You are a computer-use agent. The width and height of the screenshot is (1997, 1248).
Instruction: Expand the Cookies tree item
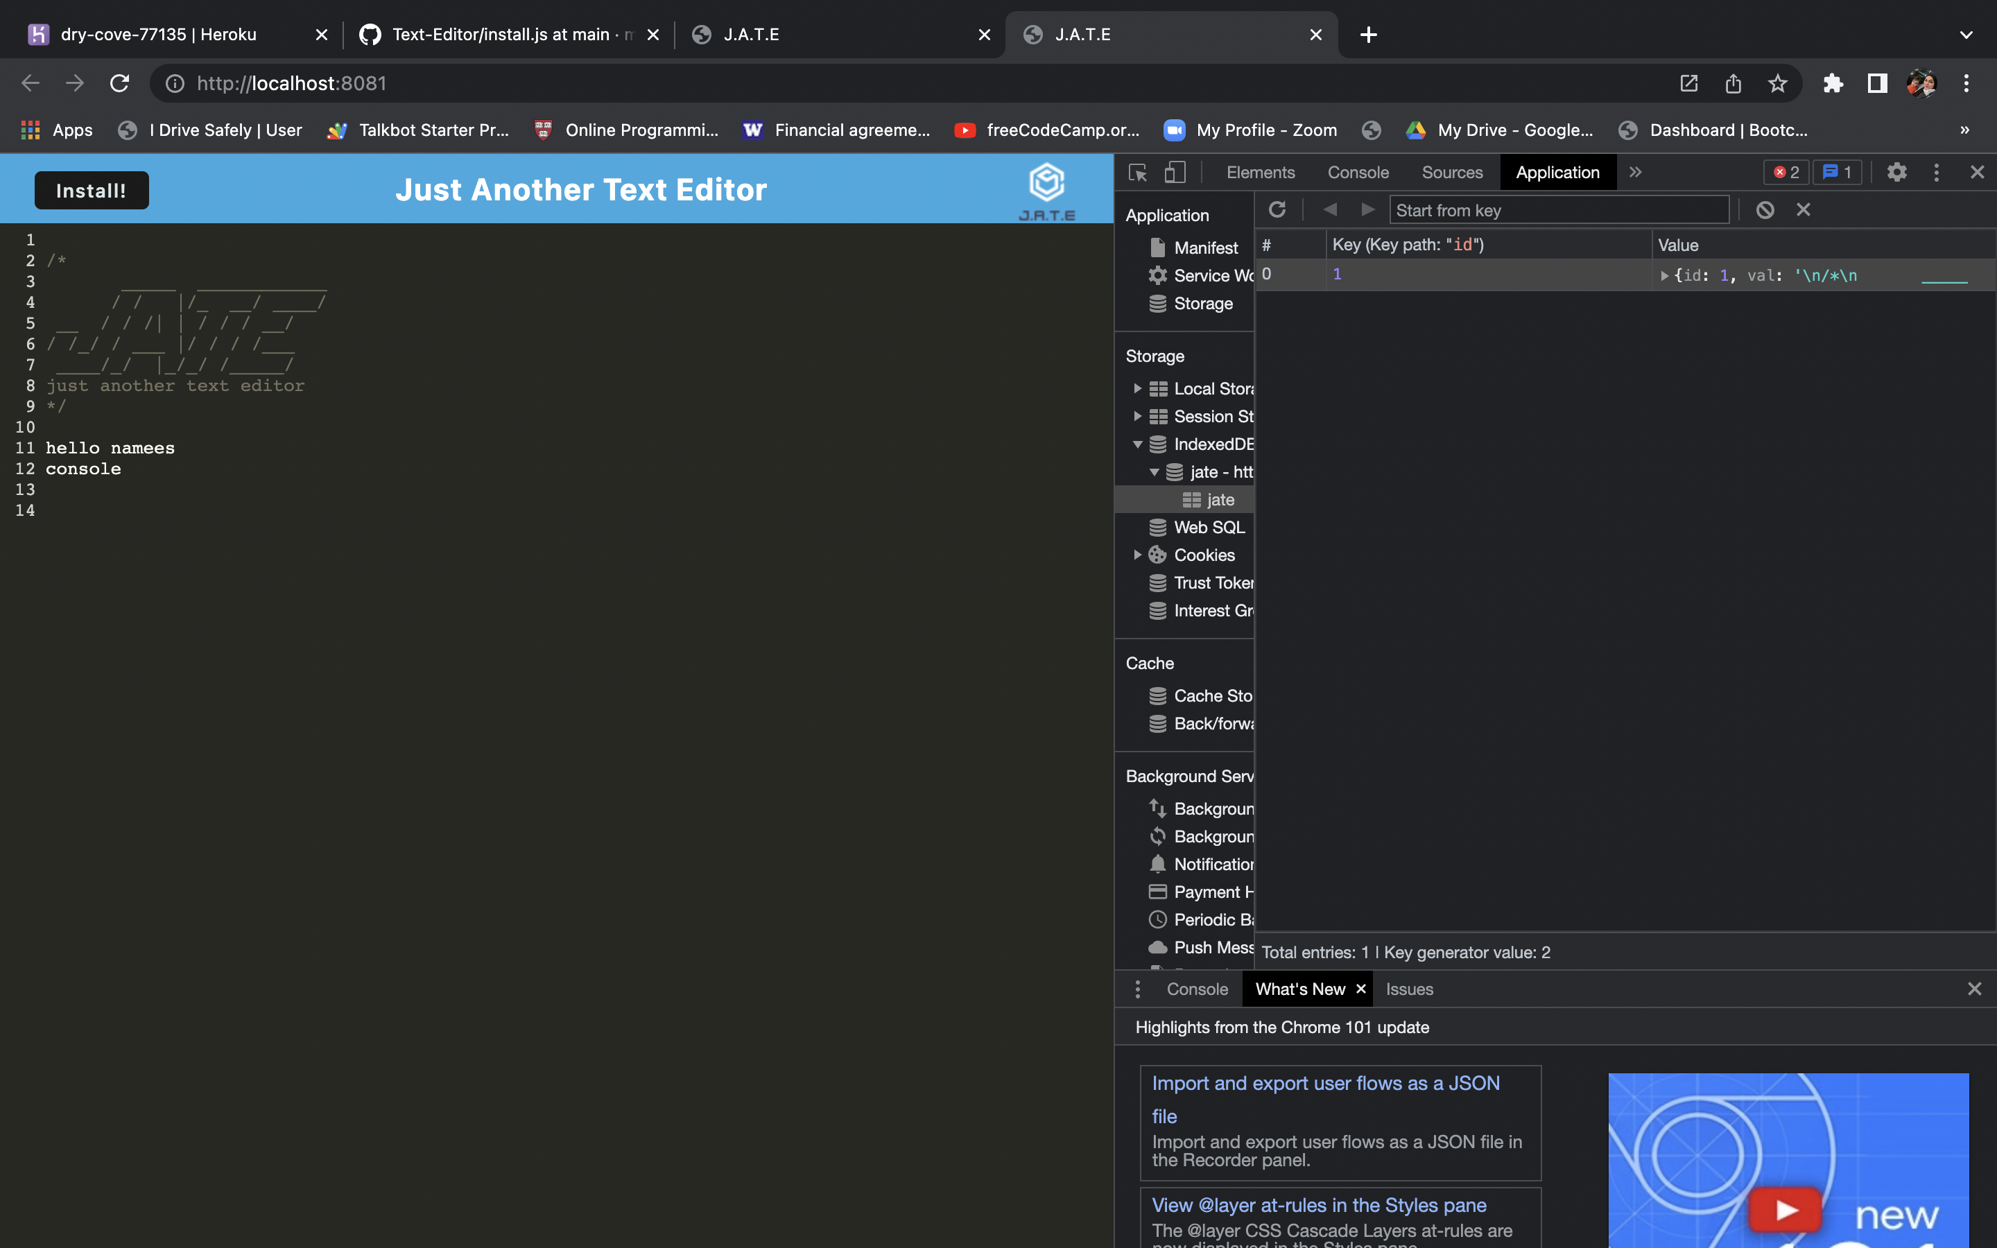click(1138, 555)
